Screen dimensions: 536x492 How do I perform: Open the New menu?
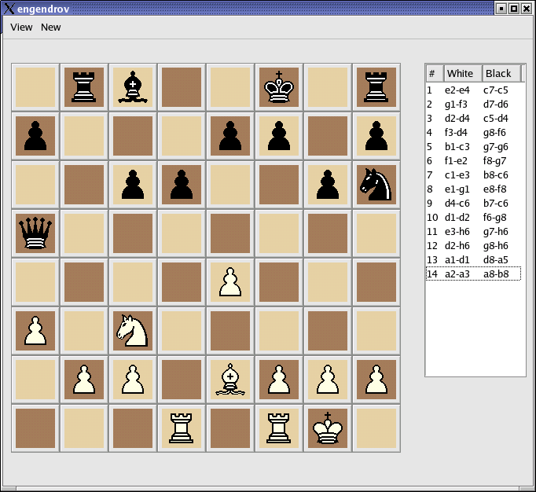(51, 27)
